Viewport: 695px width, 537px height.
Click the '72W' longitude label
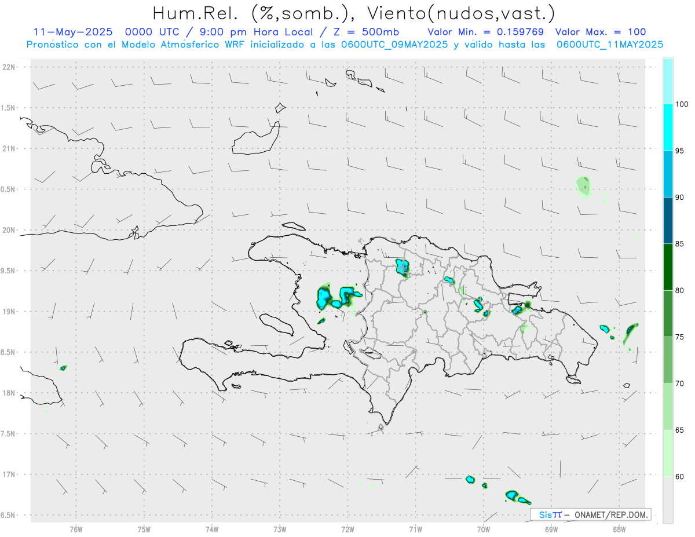tap(348, 529)
